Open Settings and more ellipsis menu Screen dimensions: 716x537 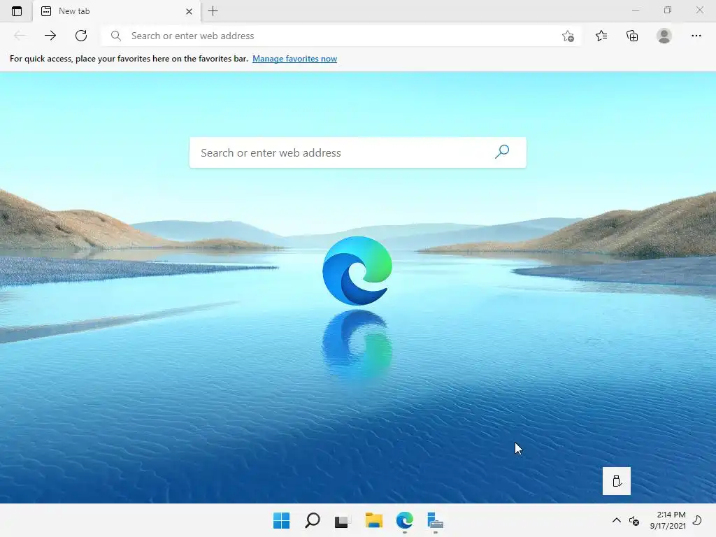[x=696, y=36]
